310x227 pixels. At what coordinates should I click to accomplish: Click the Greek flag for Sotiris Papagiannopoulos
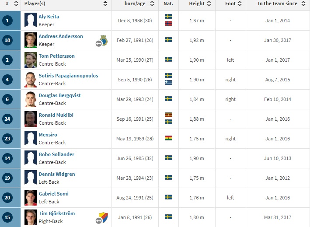[168, 83]
